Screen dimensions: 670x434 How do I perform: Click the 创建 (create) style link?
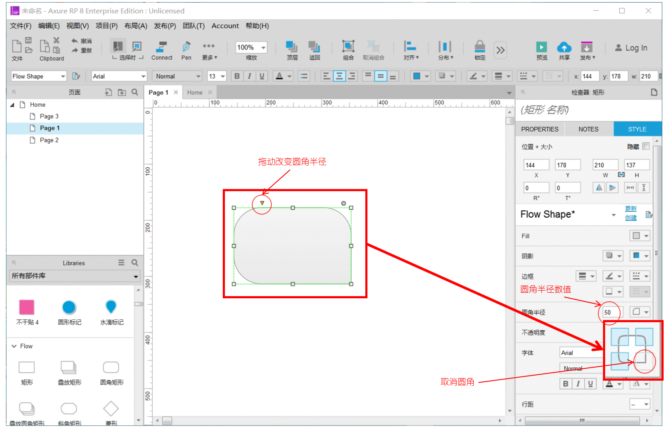click(631, 218)
